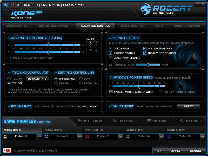
Task: Click the Default2 profile color dots icon
Action: tap(46, 136)
